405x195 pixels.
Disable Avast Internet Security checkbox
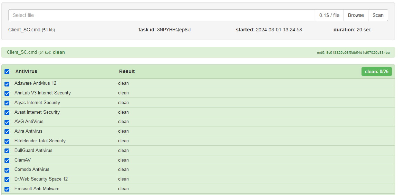click(7, 113)
